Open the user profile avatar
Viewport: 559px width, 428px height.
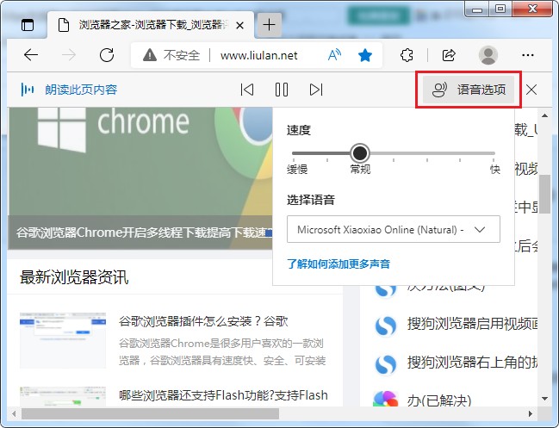(488, 55)
